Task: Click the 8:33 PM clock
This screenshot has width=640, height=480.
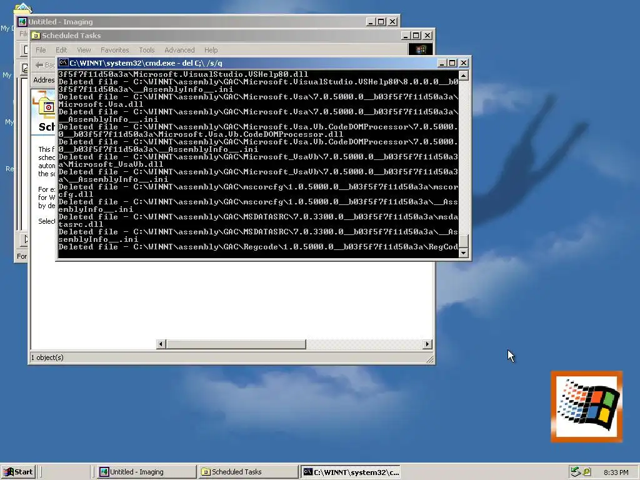Action: [616, 472]
